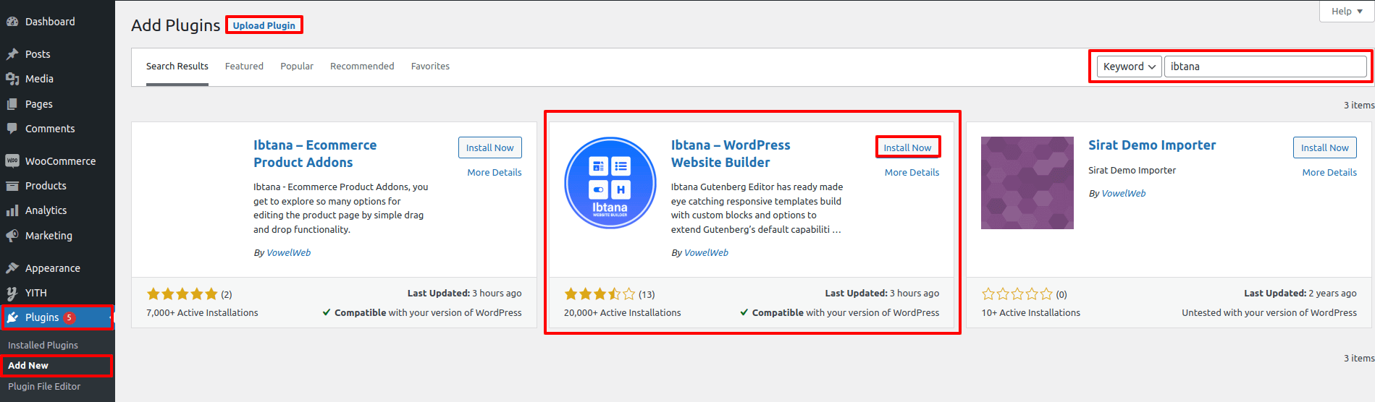Click the Marketing megaphone icon
1375x402 pixels.
coord(12,236)
